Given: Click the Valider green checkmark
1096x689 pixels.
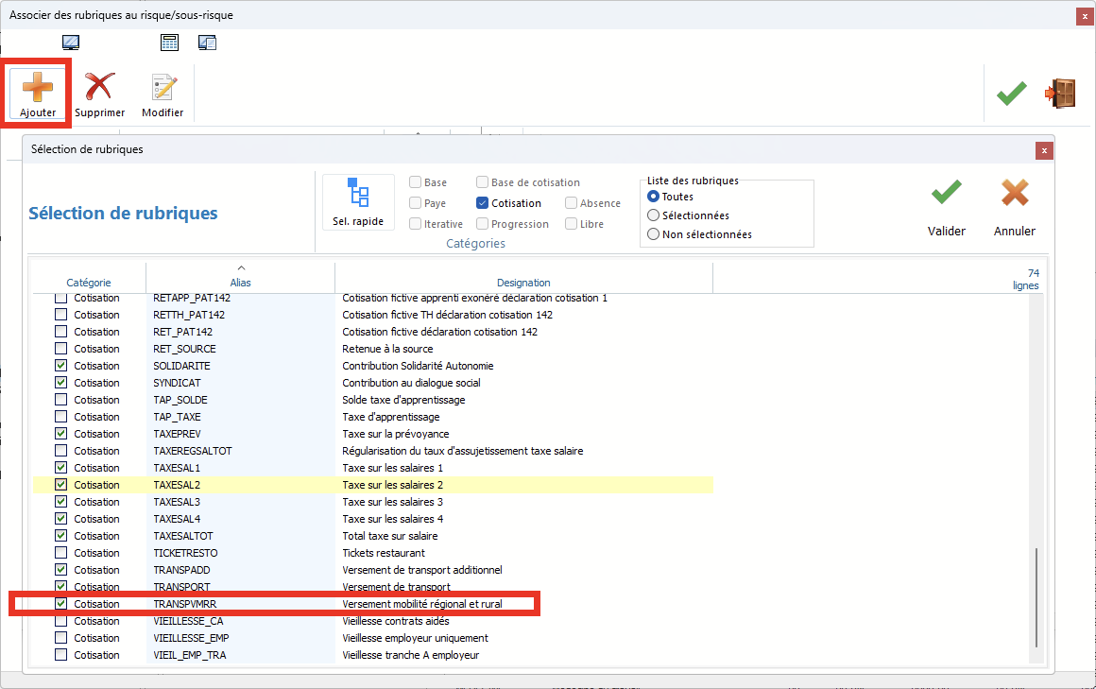Looking at the screenshot, I should tap(947, 193).
